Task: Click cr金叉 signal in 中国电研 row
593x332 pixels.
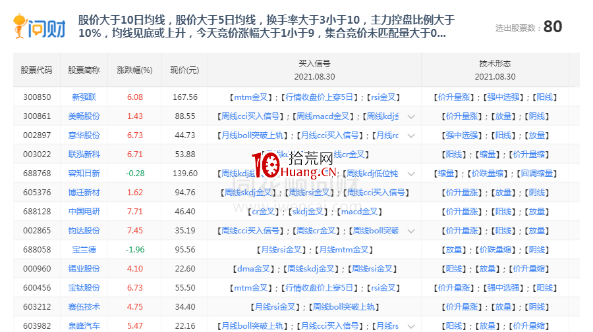Action: click(263, 211)
